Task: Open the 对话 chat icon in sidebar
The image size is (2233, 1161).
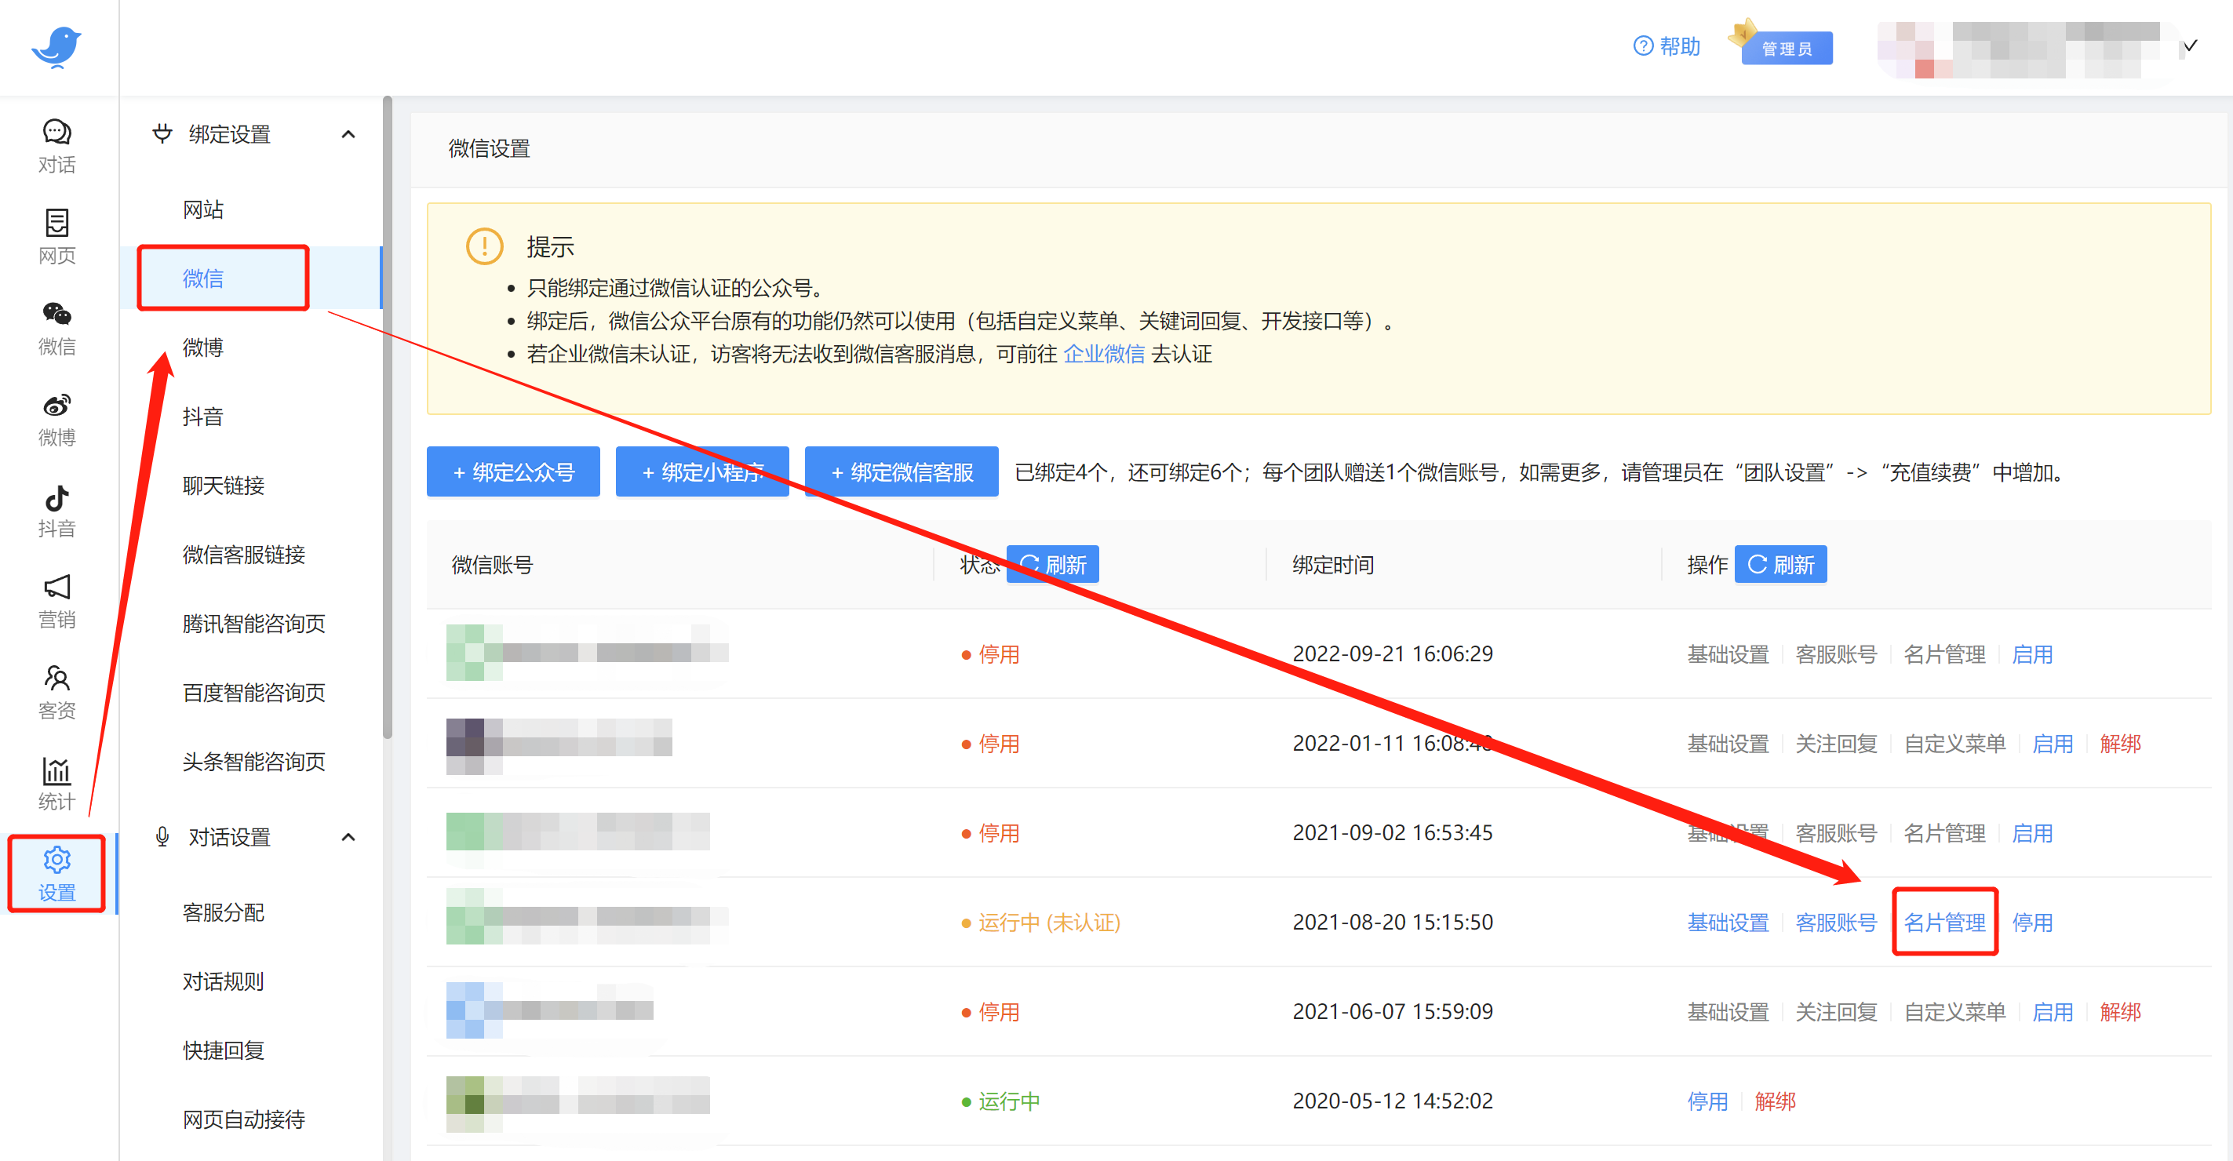Action: point(56,132)
